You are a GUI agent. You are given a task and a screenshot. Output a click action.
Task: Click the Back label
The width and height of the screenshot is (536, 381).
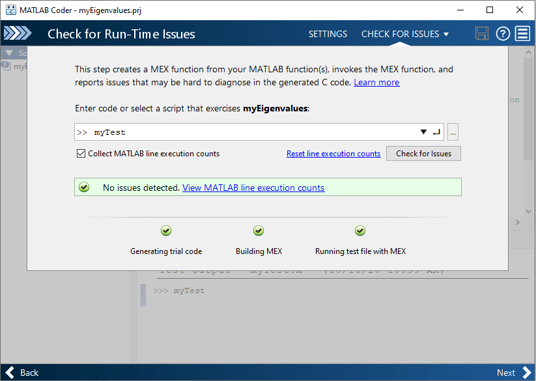click(x=29, y=373)
